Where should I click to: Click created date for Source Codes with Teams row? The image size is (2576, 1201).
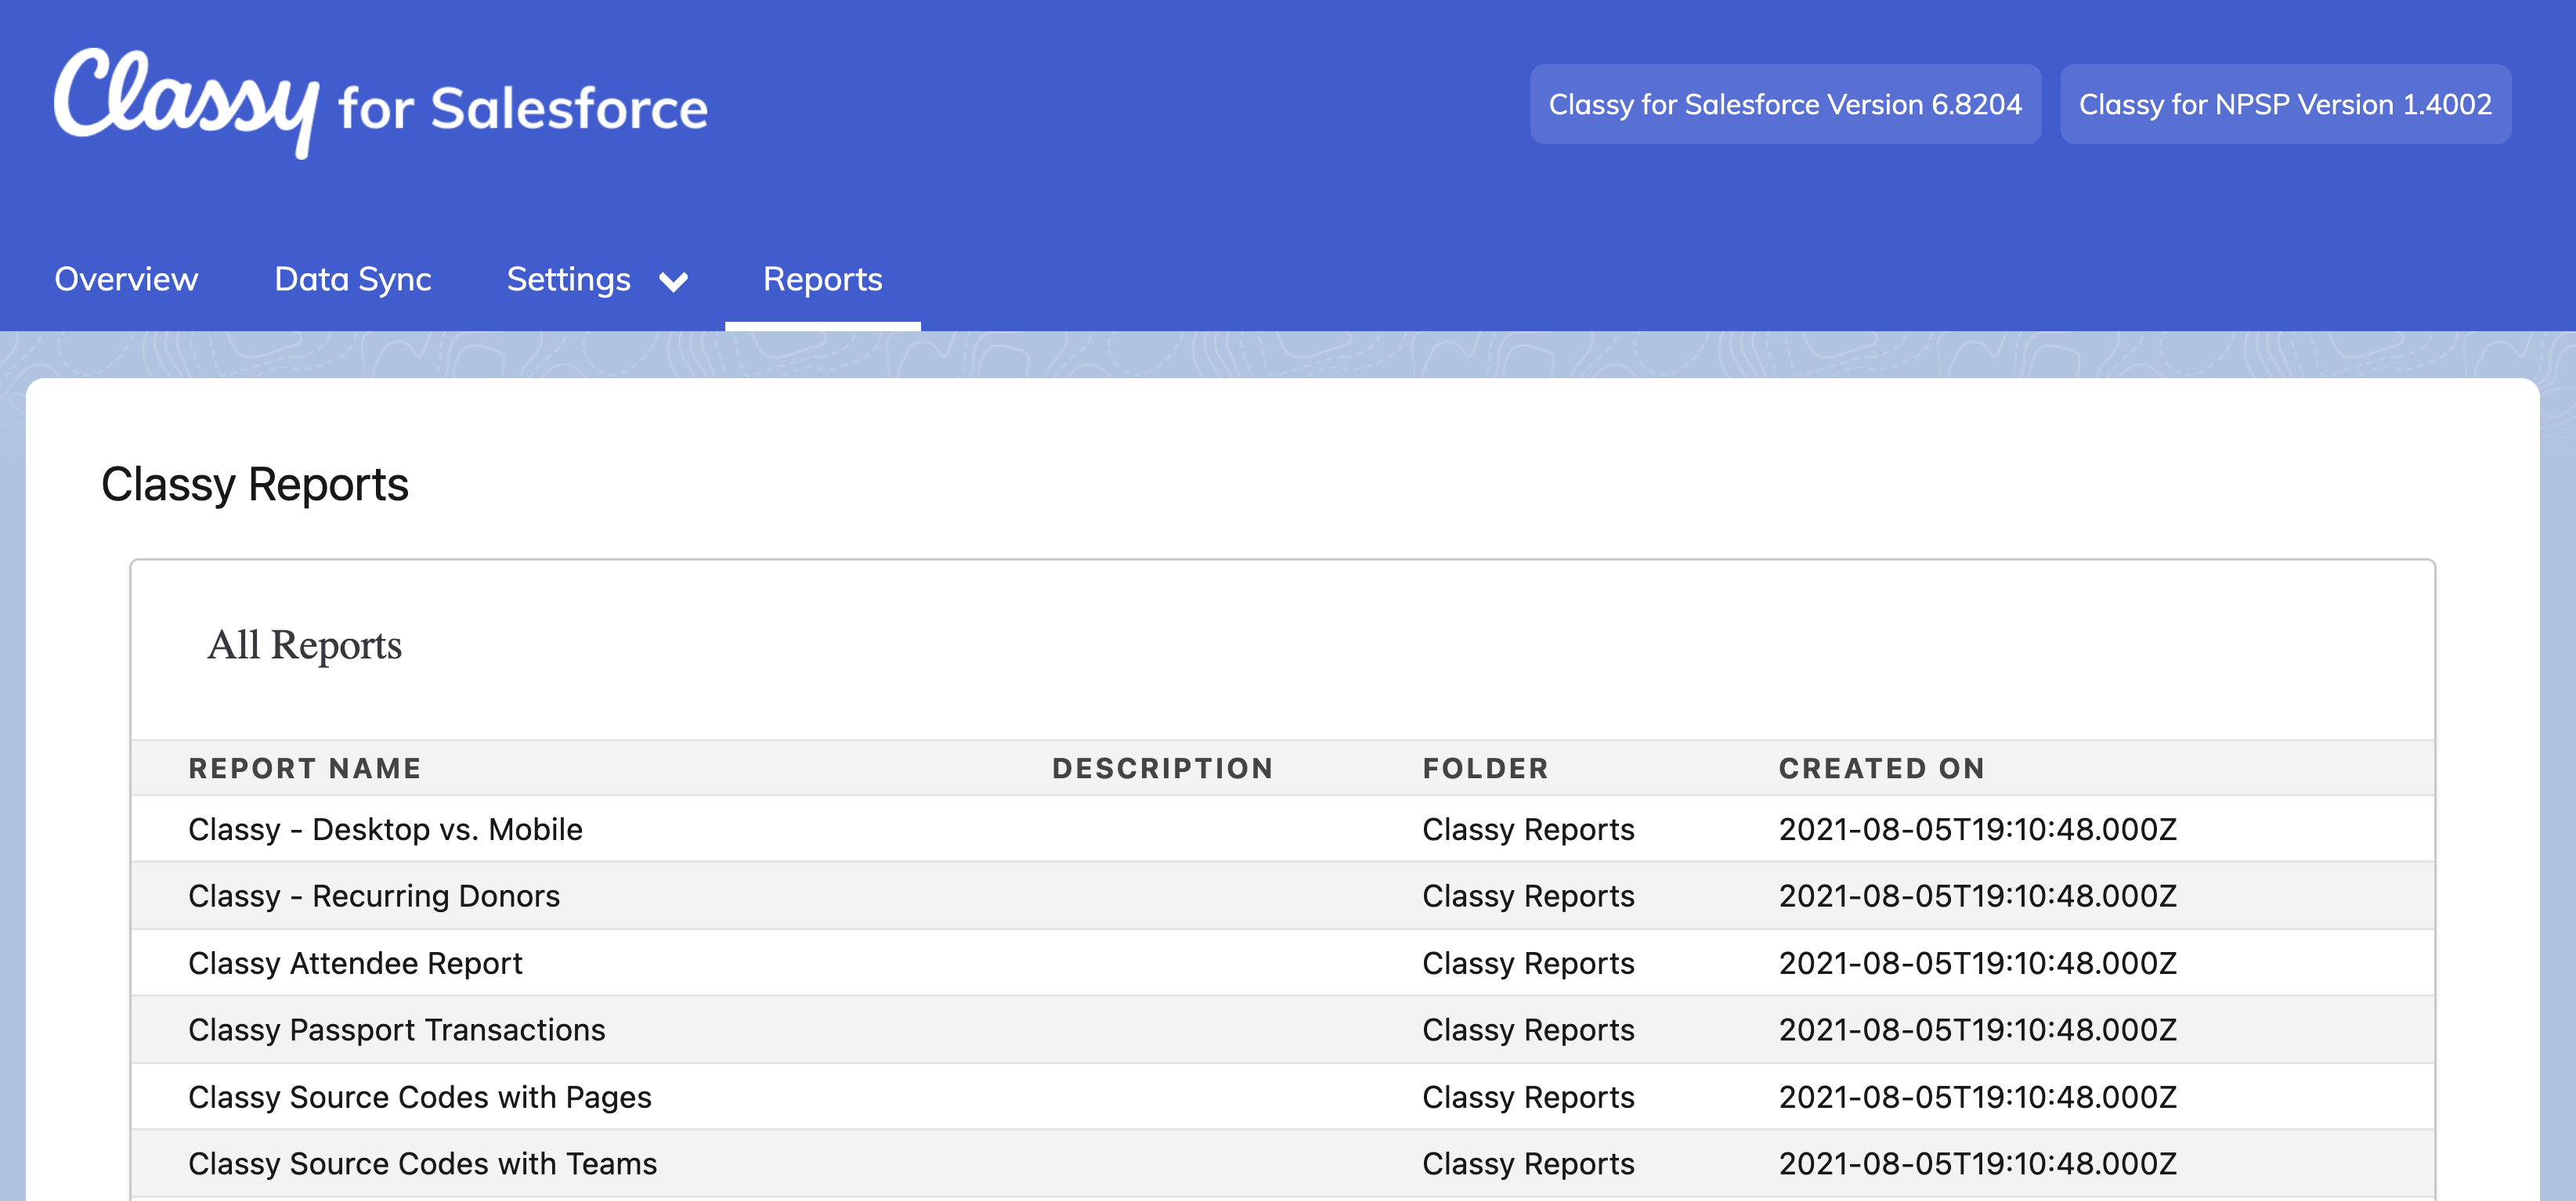click(1978, 1164)
